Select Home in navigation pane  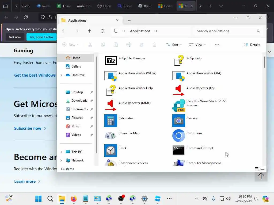point(76,58)
